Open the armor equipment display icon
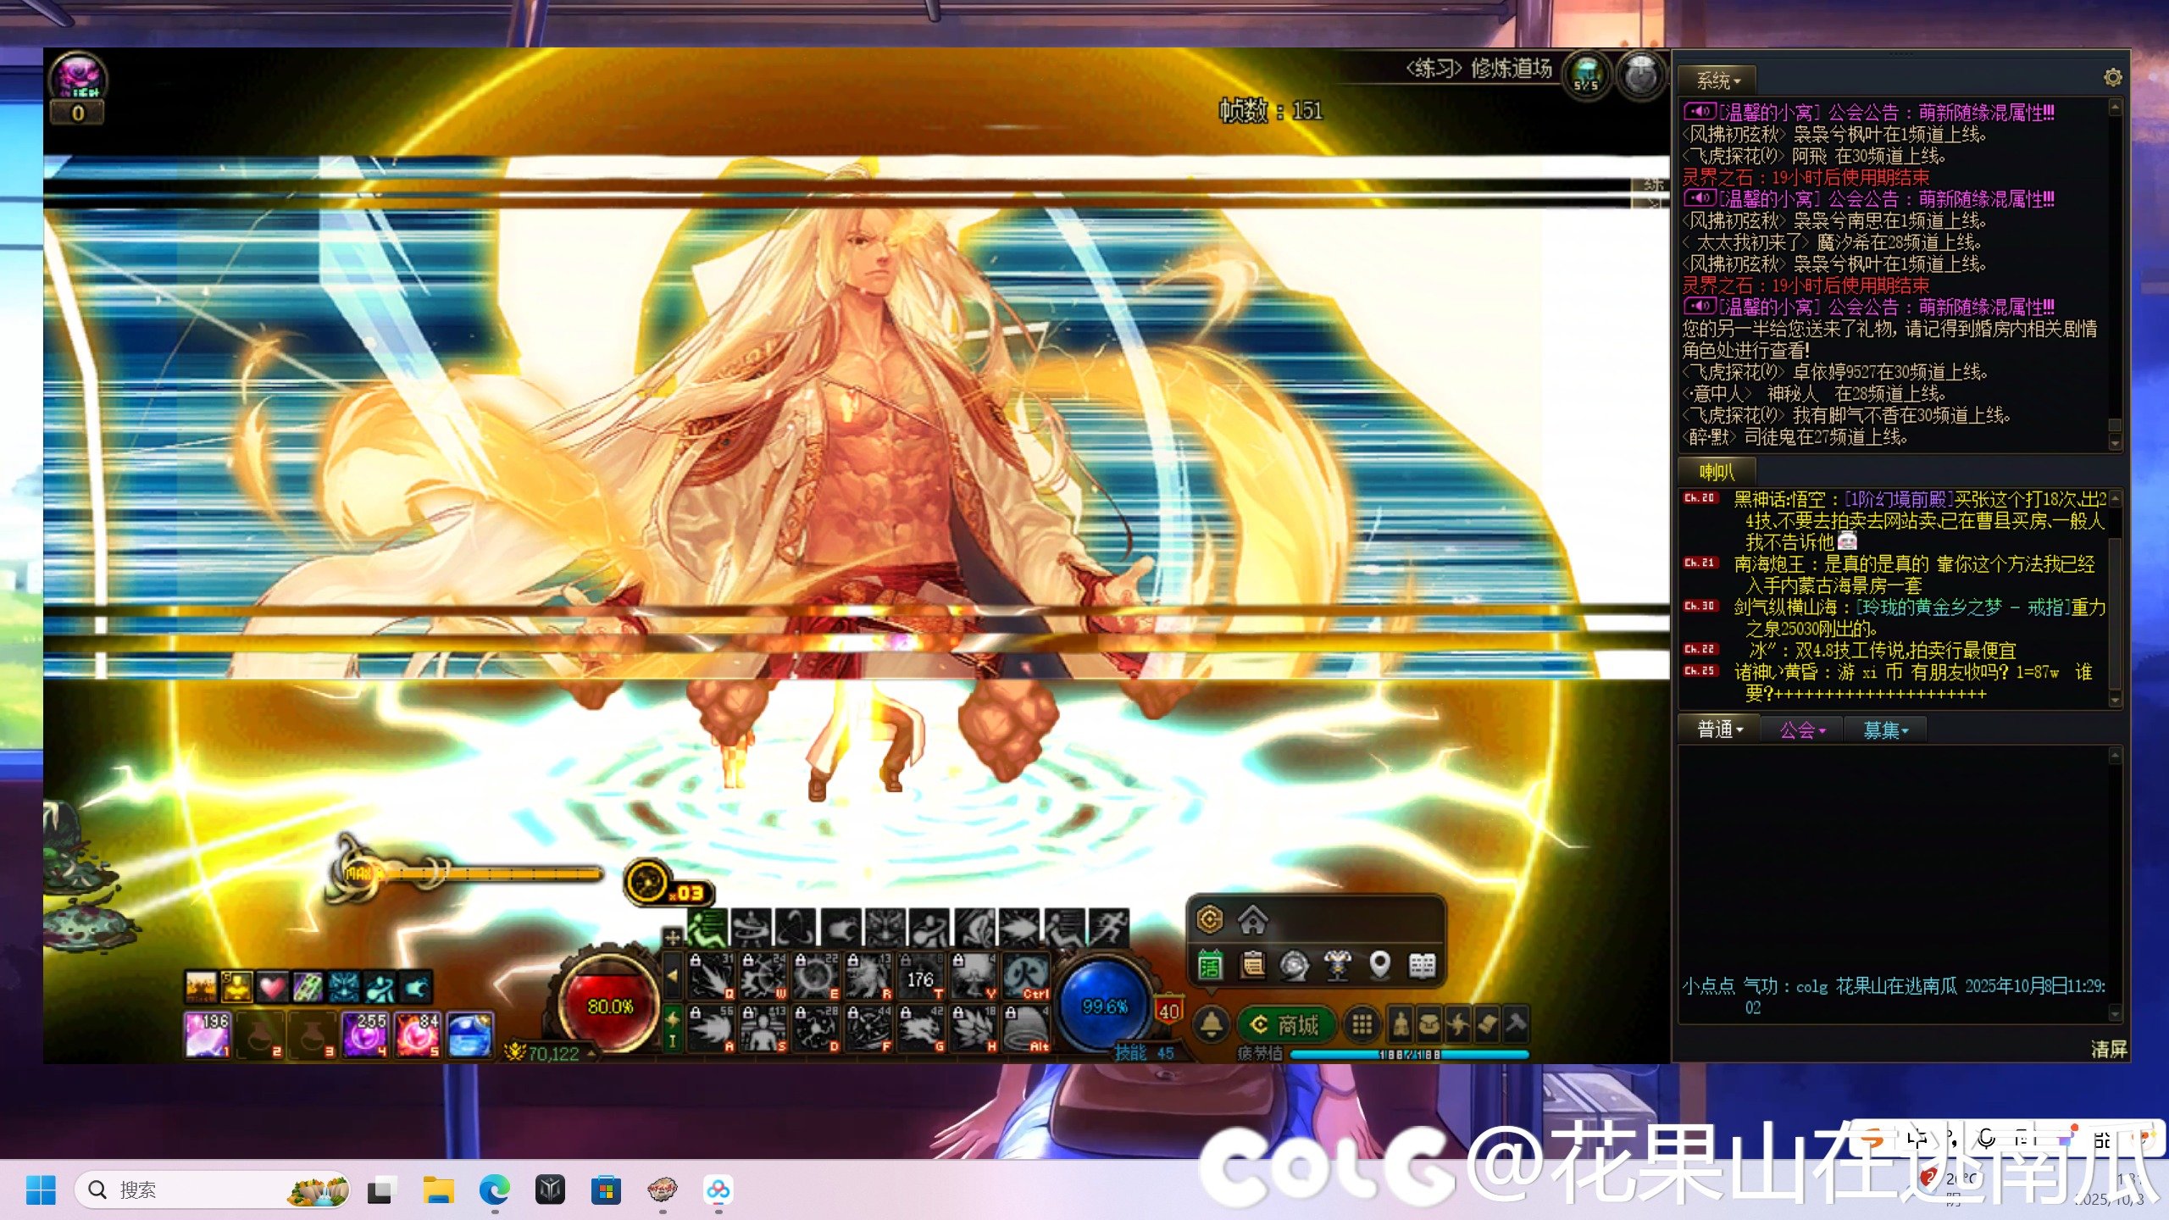The height and width of the screenshot is (1220, 2169). tap(1337, 965)
